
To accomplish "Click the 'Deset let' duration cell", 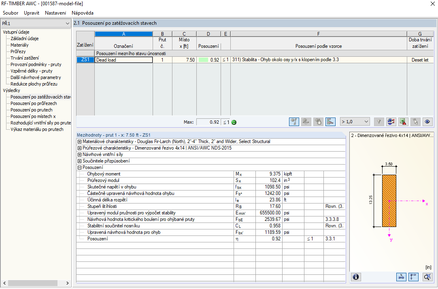I will click(420, 60).
